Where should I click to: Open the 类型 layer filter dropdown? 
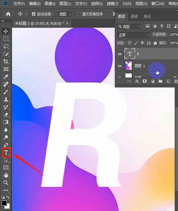pos(129,26)
